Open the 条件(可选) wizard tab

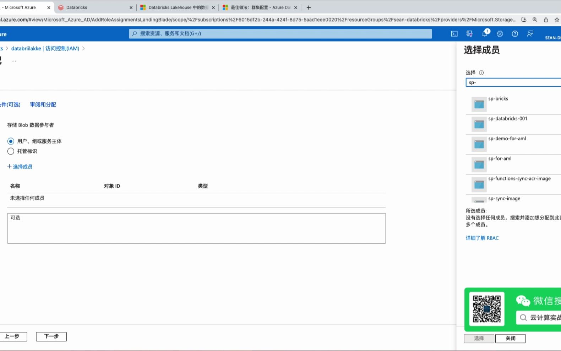(x=10, y=104)
